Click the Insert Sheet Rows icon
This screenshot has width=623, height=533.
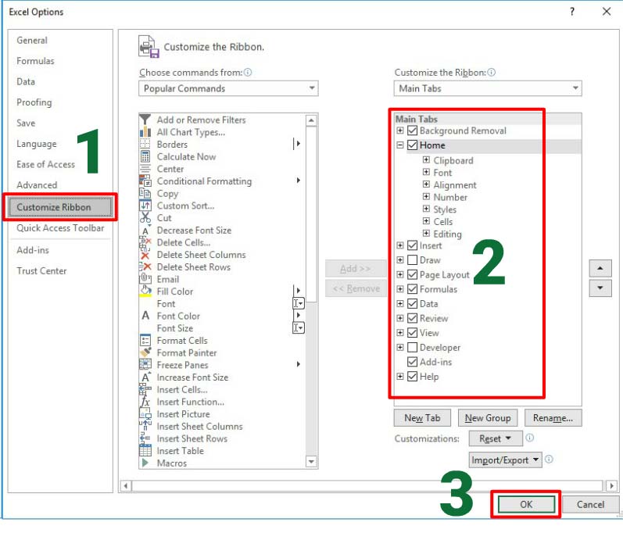[x=145, y=438]
